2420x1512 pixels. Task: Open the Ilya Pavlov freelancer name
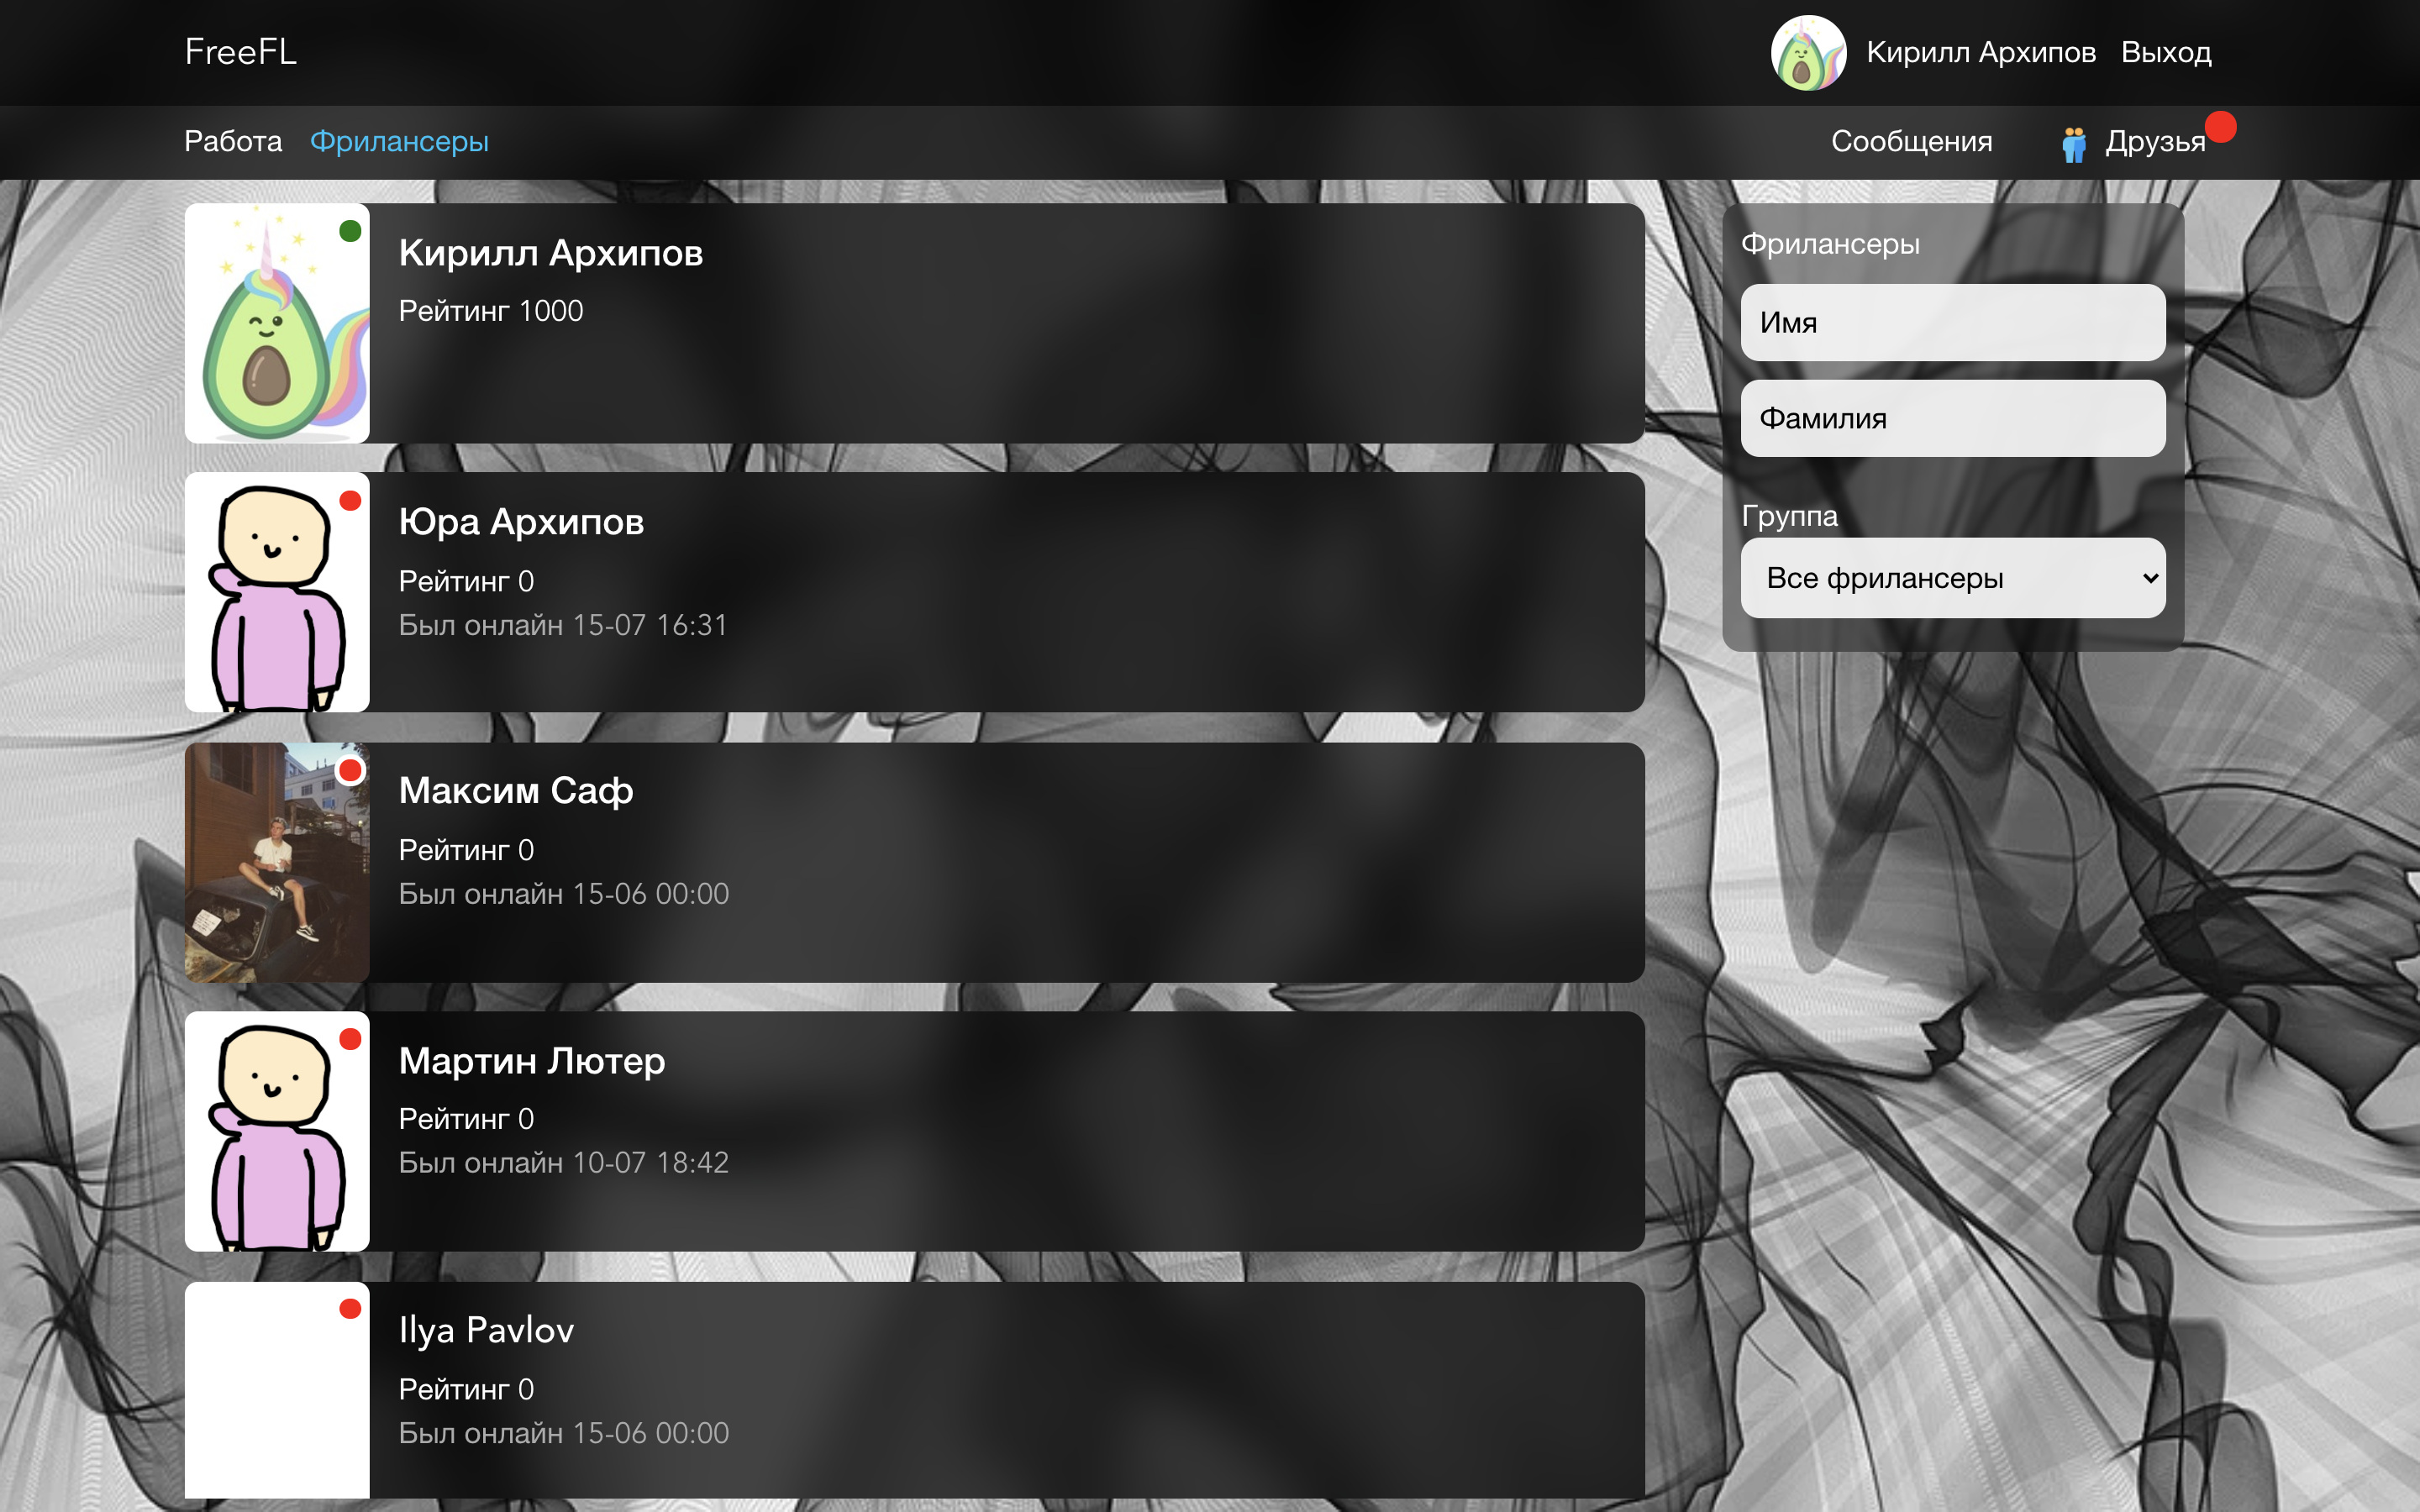[486, 1330]
